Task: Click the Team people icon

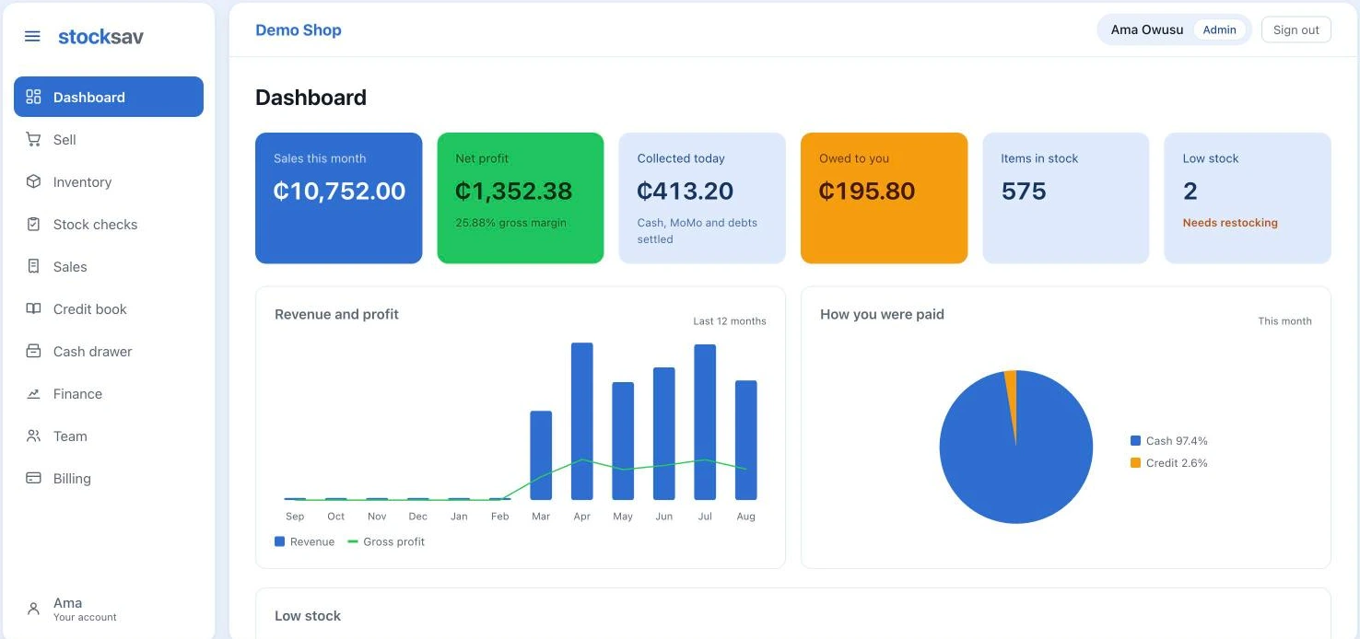Action: 33,436
